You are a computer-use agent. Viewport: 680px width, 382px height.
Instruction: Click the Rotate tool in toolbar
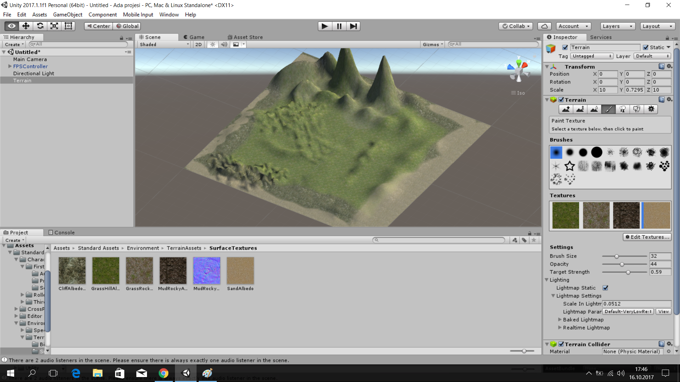(40, 26)
